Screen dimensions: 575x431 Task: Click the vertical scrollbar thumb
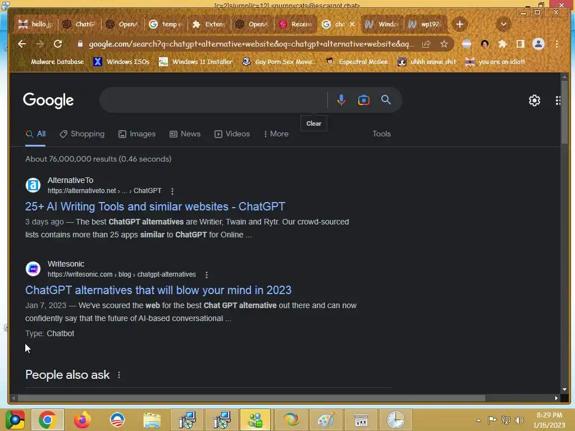click(x=564, y=112)
